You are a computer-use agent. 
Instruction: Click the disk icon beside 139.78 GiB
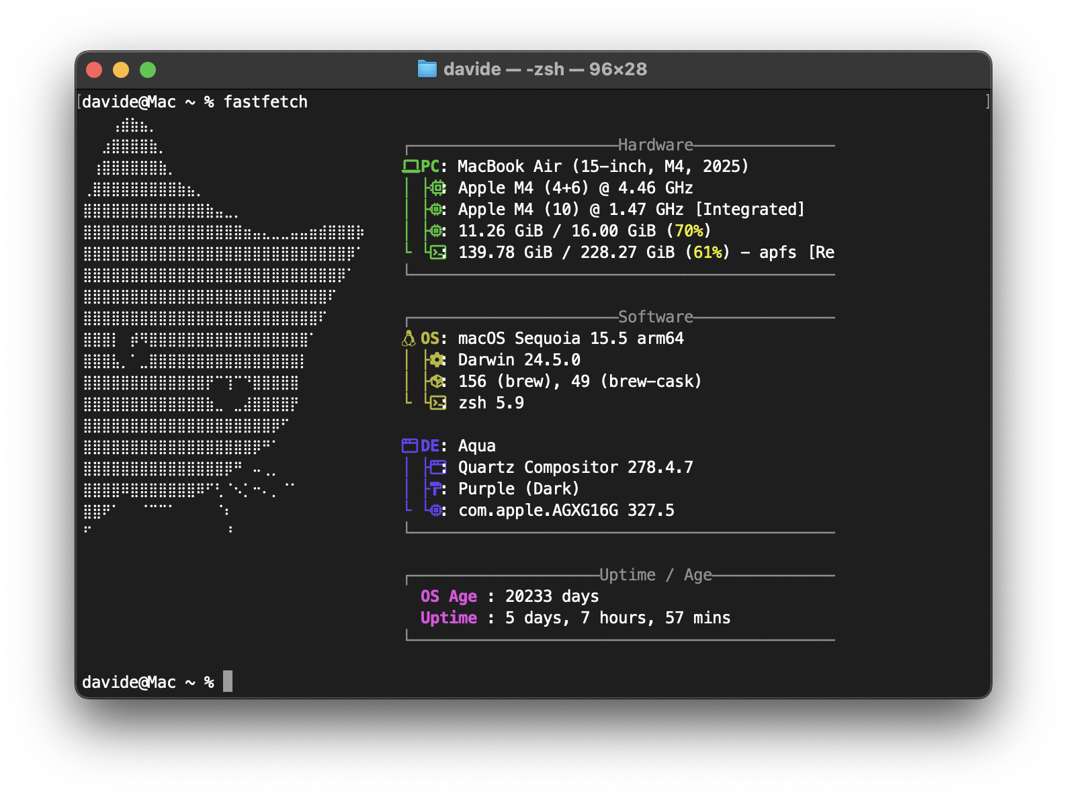pyautogui.click(x=438, y=252)
